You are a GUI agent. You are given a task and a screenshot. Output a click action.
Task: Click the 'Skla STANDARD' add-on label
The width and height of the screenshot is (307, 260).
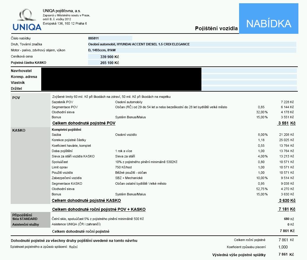25,219
